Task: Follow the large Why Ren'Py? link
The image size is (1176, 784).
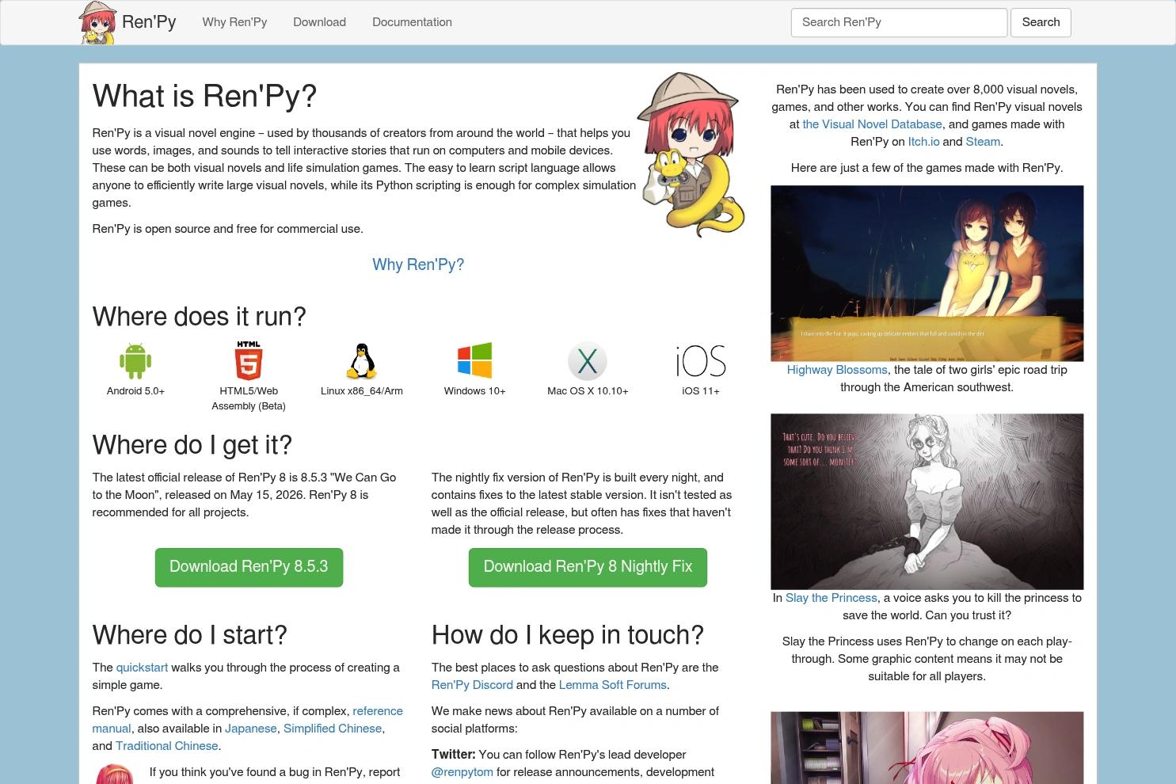Action: (x=418, y=265)
